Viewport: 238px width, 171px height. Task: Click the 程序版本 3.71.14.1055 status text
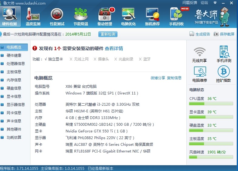click(19, 168)
